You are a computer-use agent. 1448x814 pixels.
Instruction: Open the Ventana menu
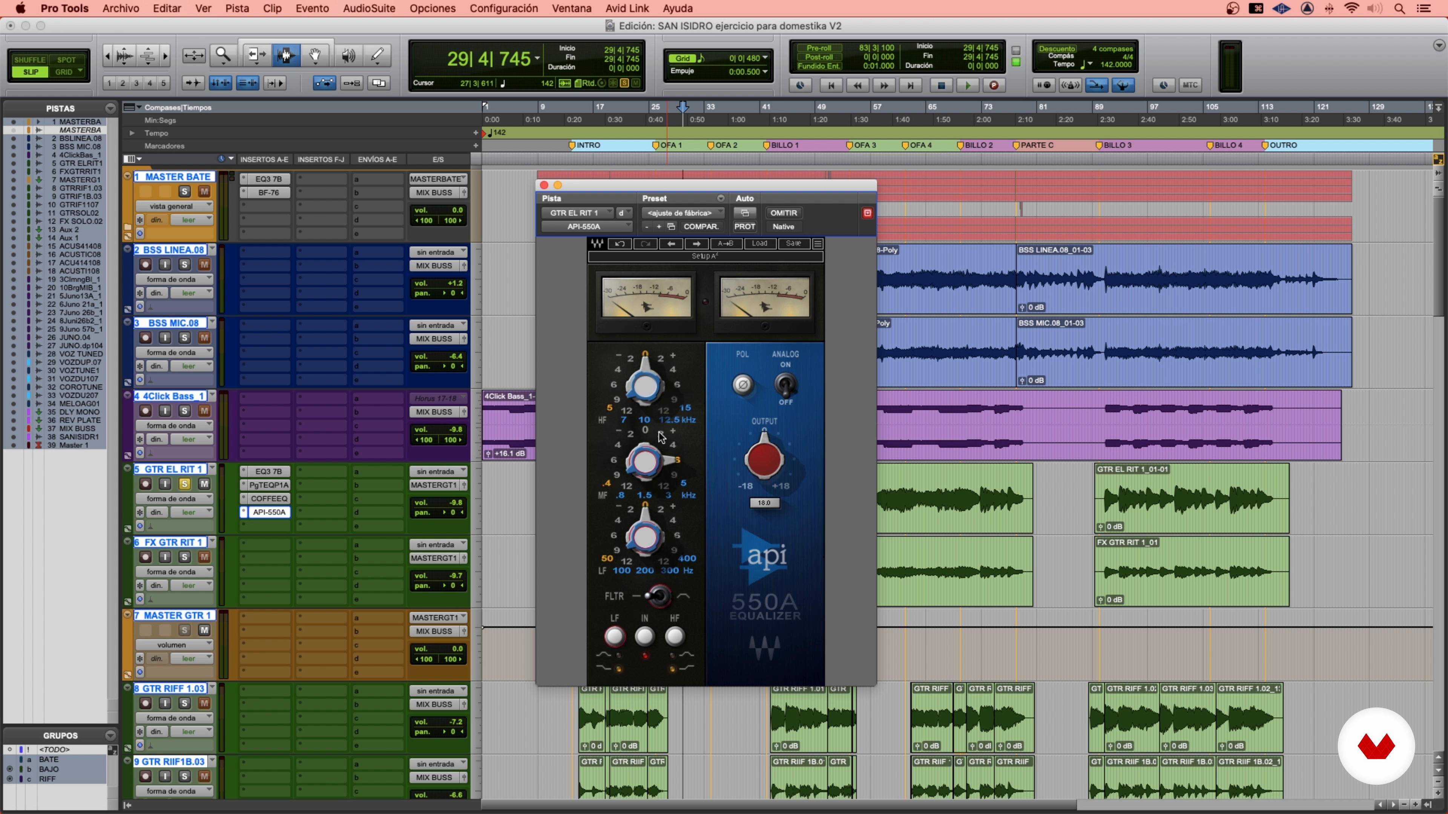571,8
